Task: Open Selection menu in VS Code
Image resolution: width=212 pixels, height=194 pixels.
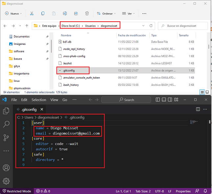Action: pos(39,100)
